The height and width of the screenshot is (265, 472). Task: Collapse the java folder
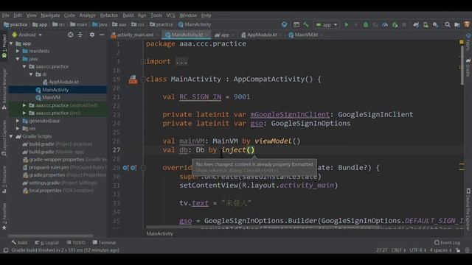pyautogui.click(x=18, y=59)
